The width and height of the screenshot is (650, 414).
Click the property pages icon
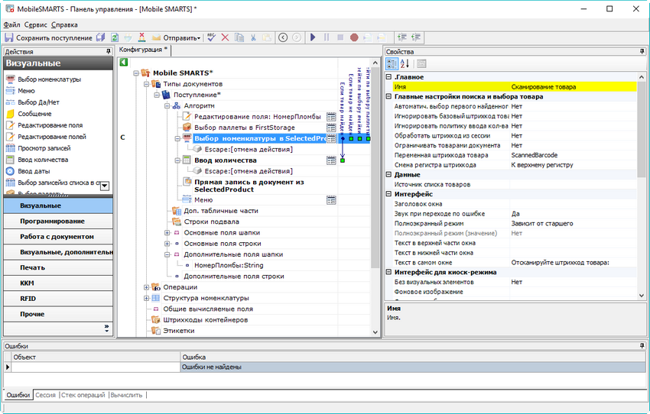pyautogui.click(x=421, y=63)
